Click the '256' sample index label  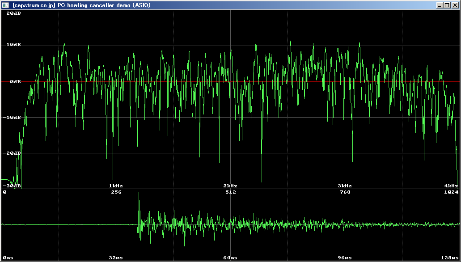(x=116, y=192)
